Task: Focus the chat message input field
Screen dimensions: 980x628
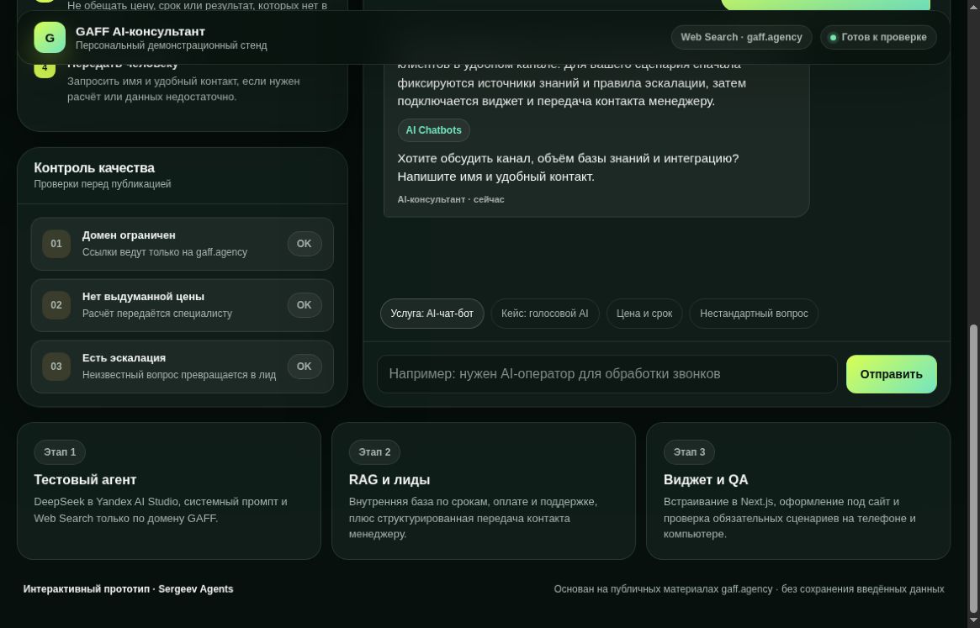Action: pyautogui.click(x=607, y=374)
